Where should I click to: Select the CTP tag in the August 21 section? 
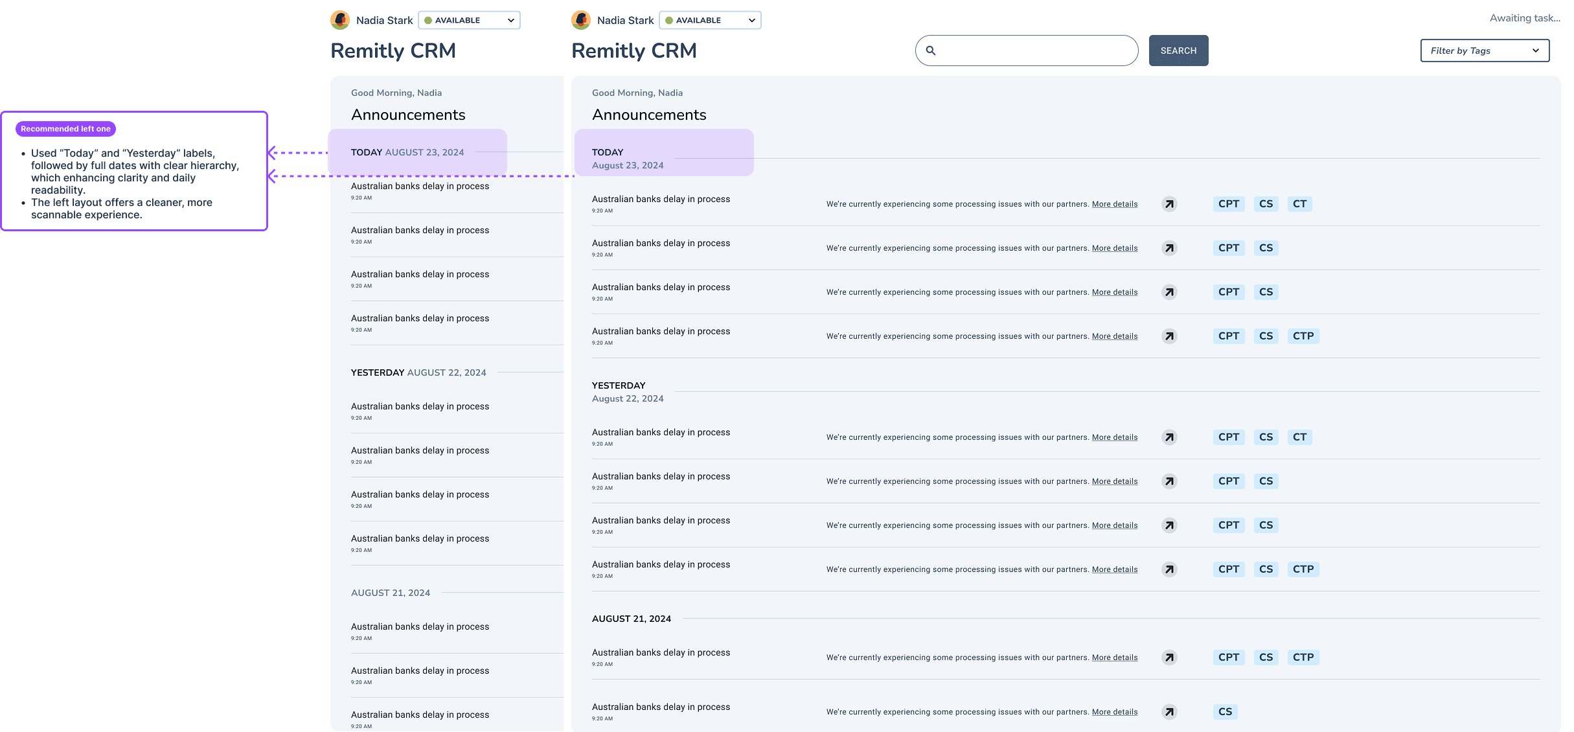1303,658
